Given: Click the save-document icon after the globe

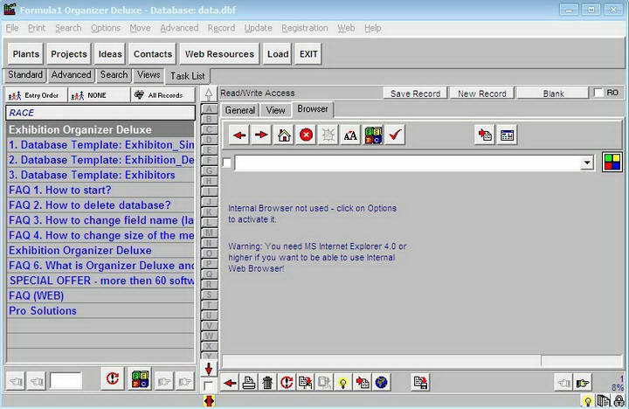Looking at the screenshot, I should point(420,383).
